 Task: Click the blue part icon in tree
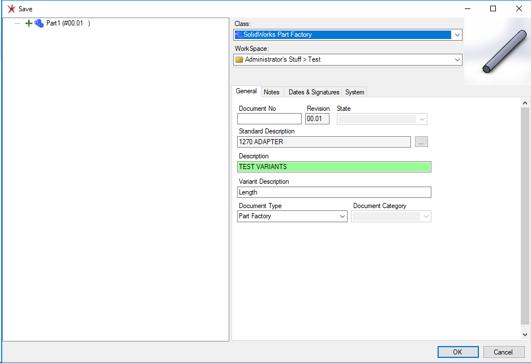[x=39, y=23]
